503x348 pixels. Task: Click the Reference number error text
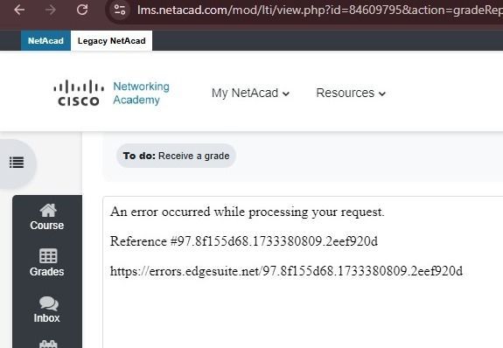click(244, 241)
